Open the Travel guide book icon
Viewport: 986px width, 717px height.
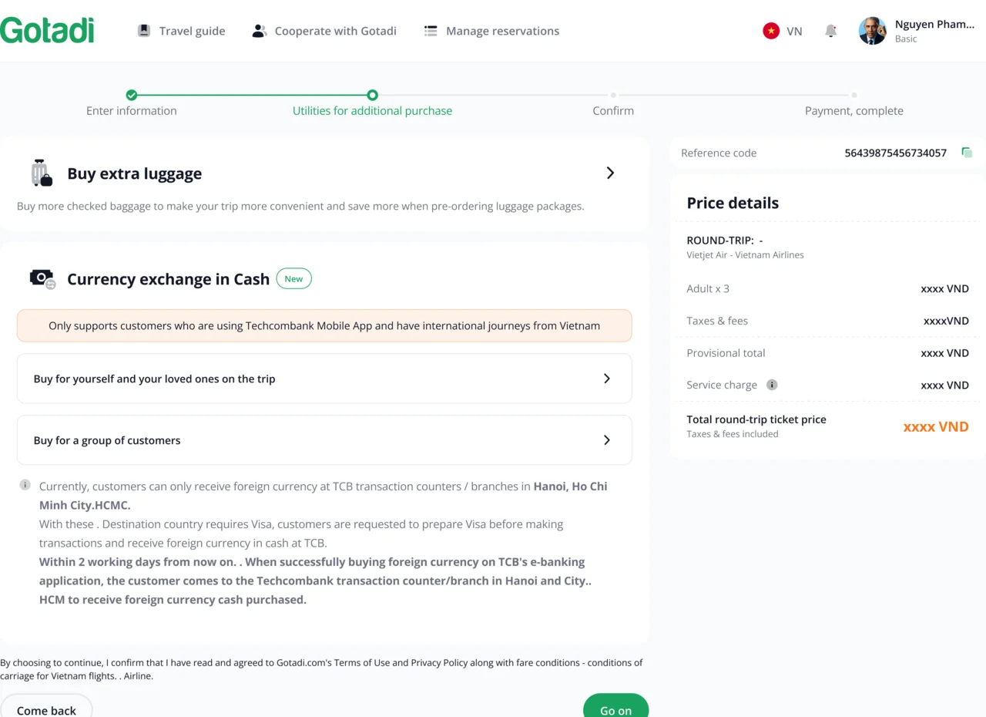click(144, 31)
